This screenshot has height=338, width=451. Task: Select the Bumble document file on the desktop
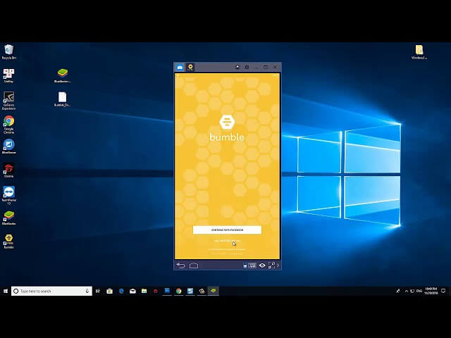(x=63, y=99)
